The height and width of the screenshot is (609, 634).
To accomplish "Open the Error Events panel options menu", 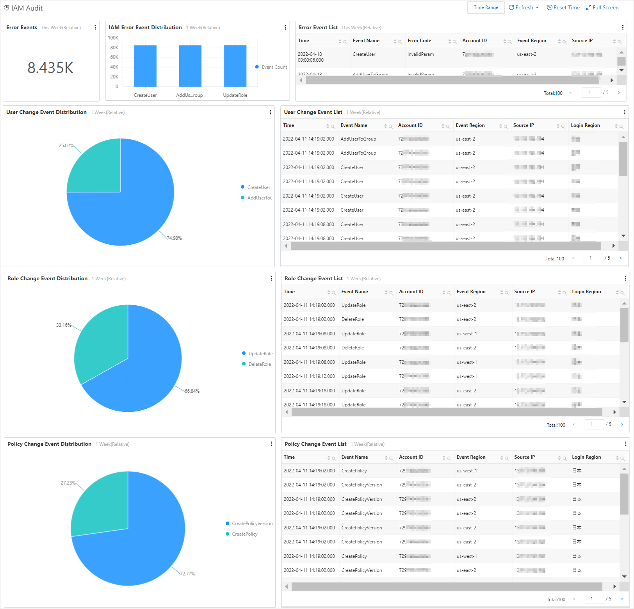I will (95, 27).
